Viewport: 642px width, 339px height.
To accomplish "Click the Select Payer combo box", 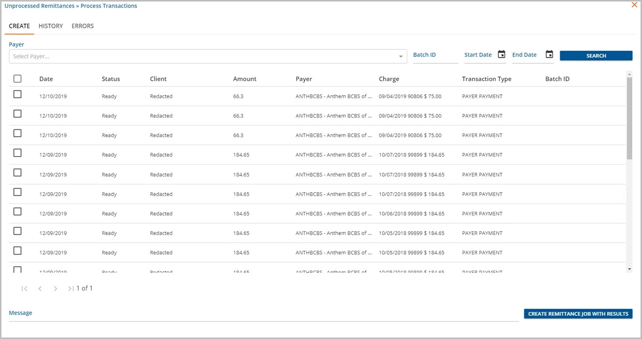I will pyautogui.click(x=208, y=56).
